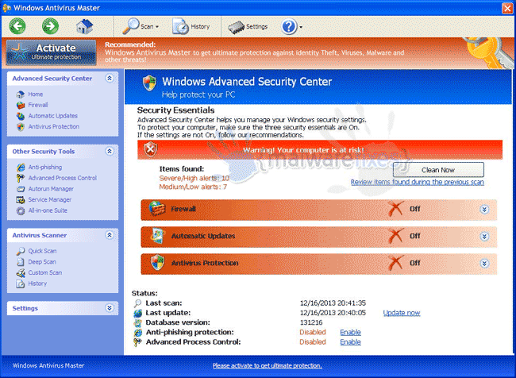Click the Update now link
The height and width of the screenshot is (378, 516).
pyautogui.click(x=402, y=313)
